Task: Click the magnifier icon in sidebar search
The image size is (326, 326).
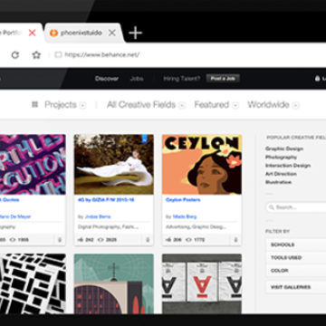Action: point(272,207)
